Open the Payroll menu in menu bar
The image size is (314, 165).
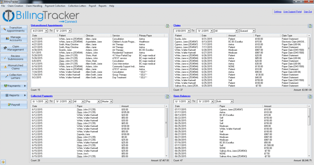tap(92, 6)
